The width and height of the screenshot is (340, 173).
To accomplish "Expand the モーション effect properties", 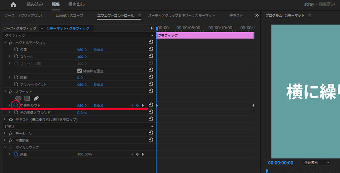I will 5,133.
